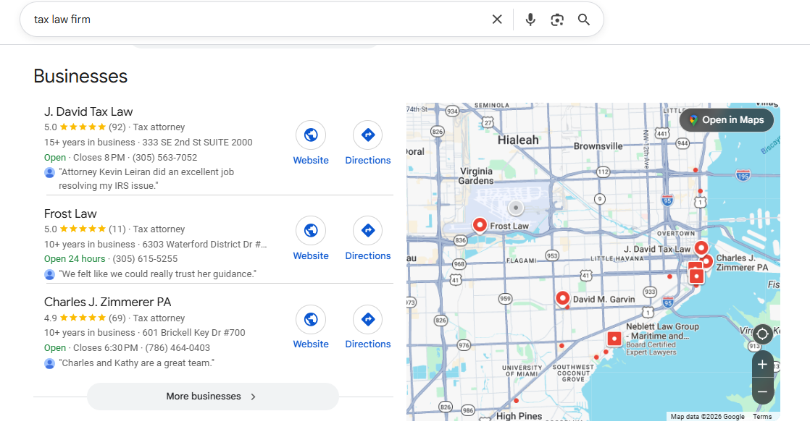
Task: Select the Frost Law map pin
Action: tap(480, 225)
